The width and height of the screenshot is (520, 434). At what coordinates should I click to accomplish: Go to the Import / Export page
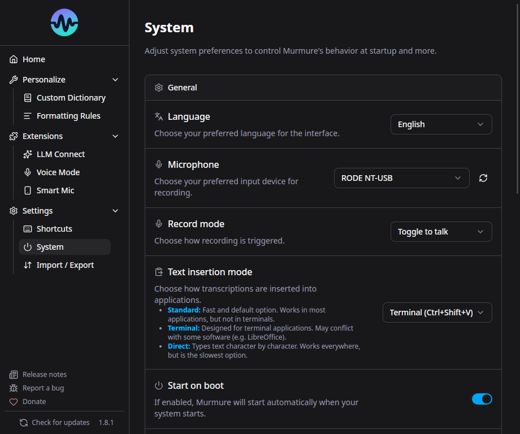pyautogui.click(x=66, y=264)
